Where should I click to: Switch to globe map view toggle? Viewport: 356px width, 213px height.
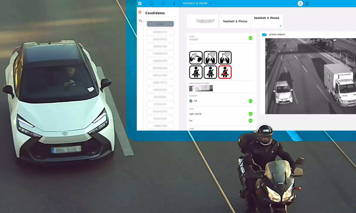(307, 4)
